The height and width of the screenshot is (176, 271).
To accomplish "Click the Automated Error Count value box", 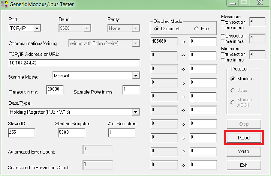I will click(98, 150).
